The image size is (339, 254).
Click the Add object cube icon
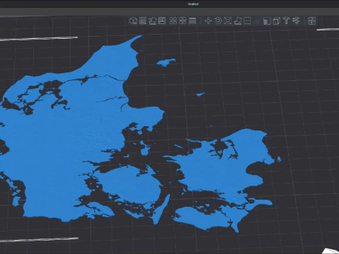(133, 20)
